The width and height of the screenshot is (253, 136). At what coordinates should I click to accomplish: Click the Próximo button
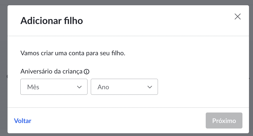click(224, 120)
